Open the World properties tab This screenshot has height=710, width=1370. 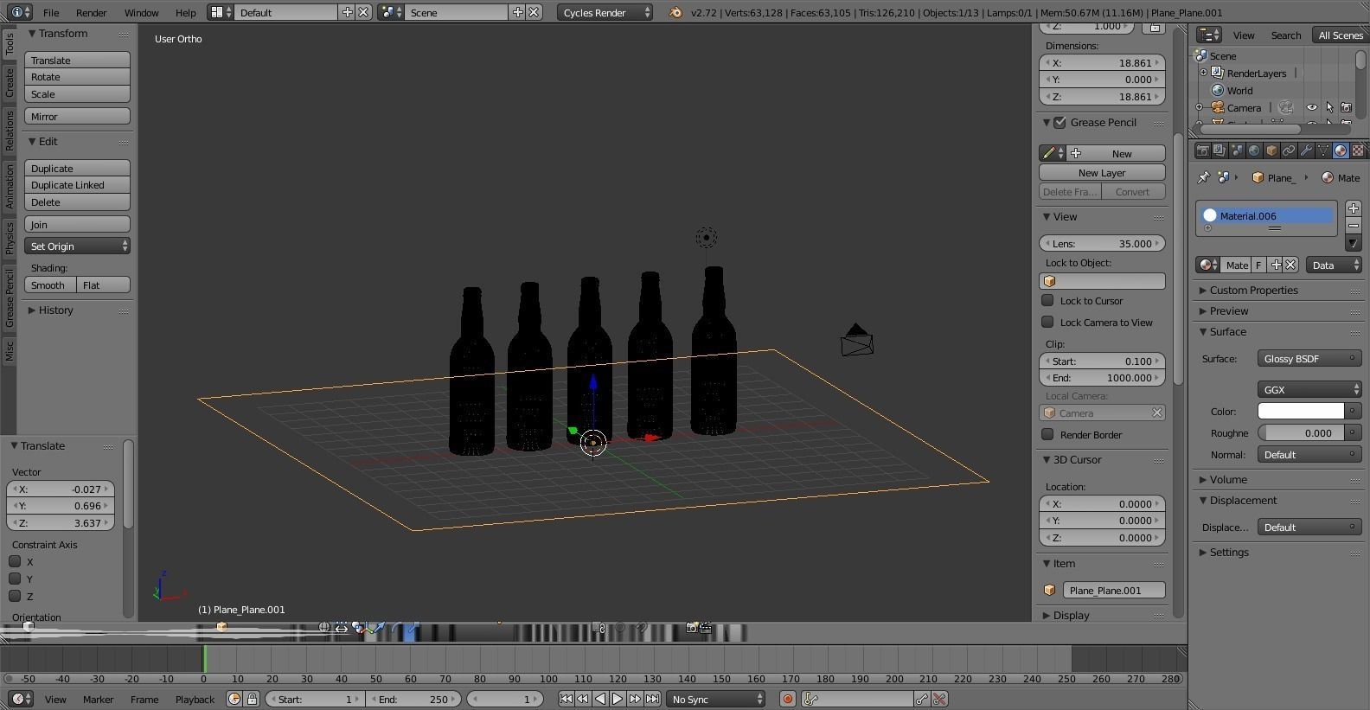coord(1254,150)
